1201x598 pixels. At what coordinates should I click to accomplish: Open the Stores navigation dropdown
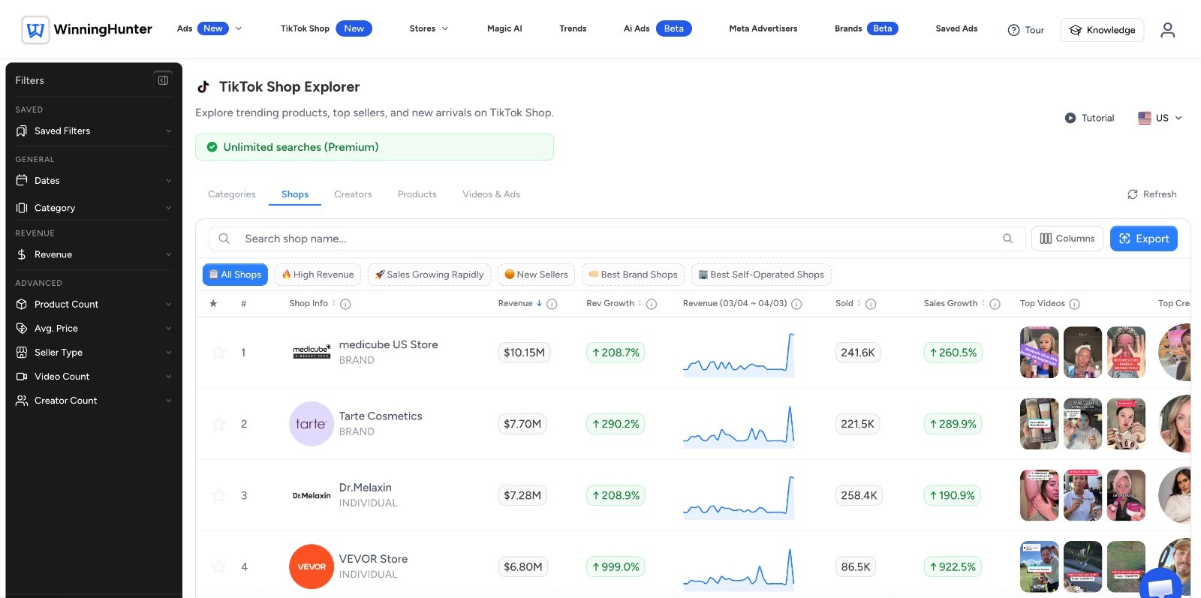pos(429,29)
